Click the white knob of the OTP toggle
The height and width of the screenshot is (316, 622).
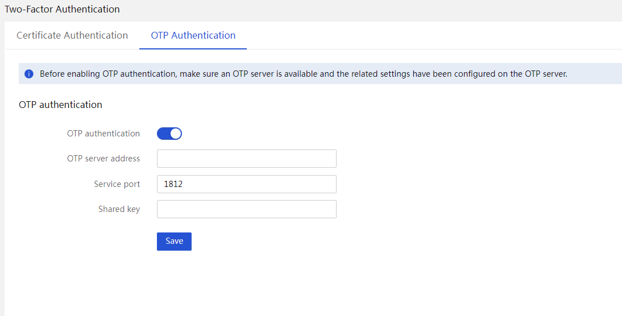(x=176, y=134)
